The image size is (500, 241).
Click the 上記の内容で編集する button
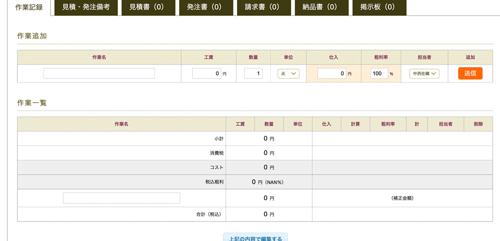pyautogui.click(x=255, y=237)
